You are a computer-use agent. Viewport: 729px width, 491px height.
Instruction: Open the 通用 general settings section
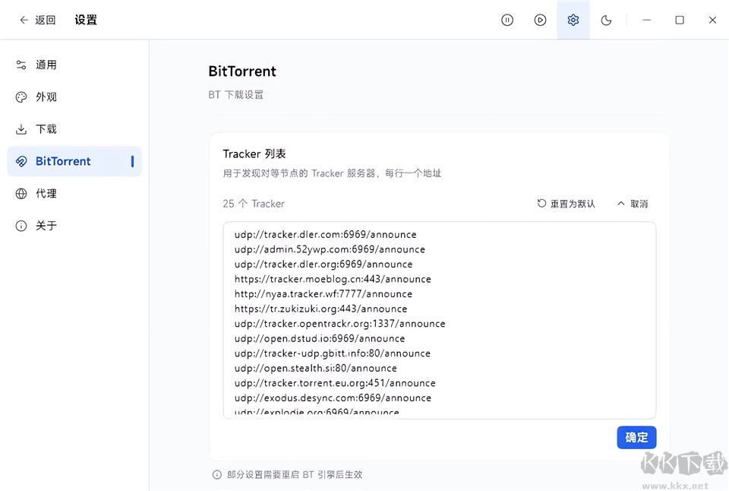pos(45,65)
